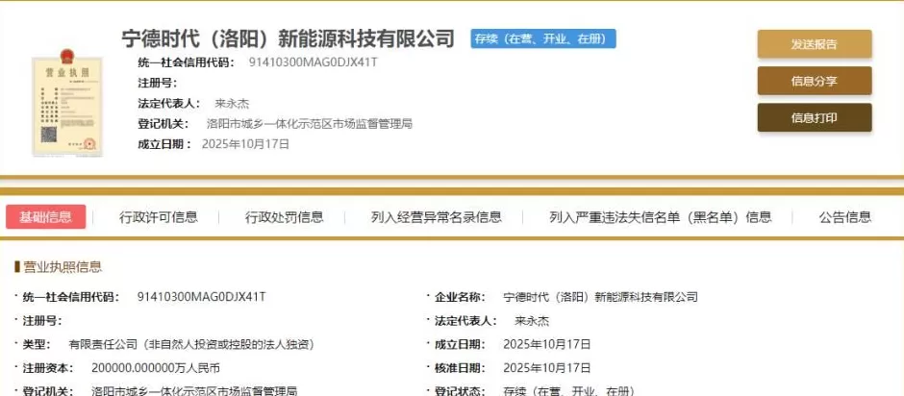Click the 登记机关 value in the license section
The image size is (904, 396).
[x=194, y=391]
